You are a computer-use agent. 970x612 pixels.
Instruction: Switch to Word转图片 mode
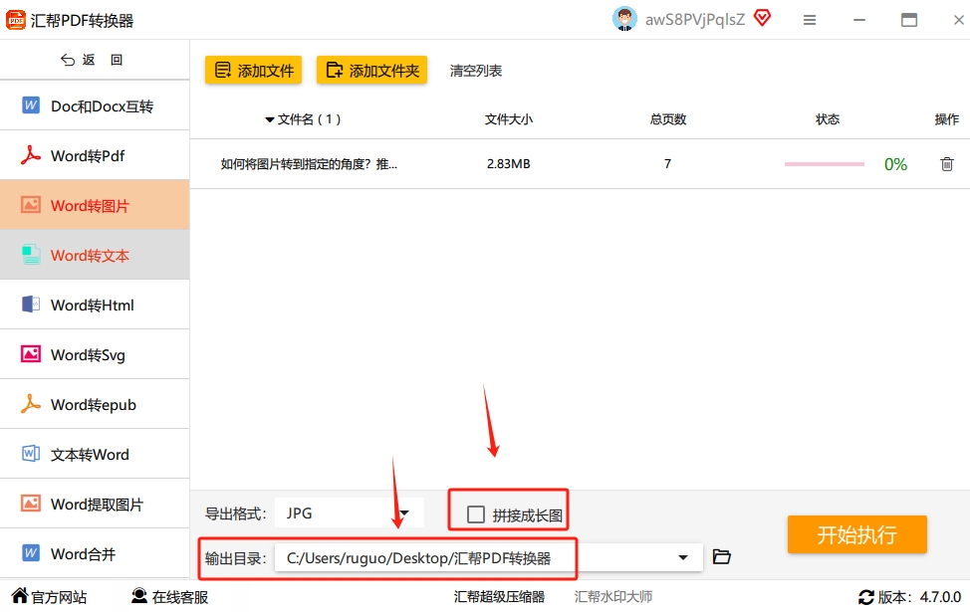(x=95, y=205)
